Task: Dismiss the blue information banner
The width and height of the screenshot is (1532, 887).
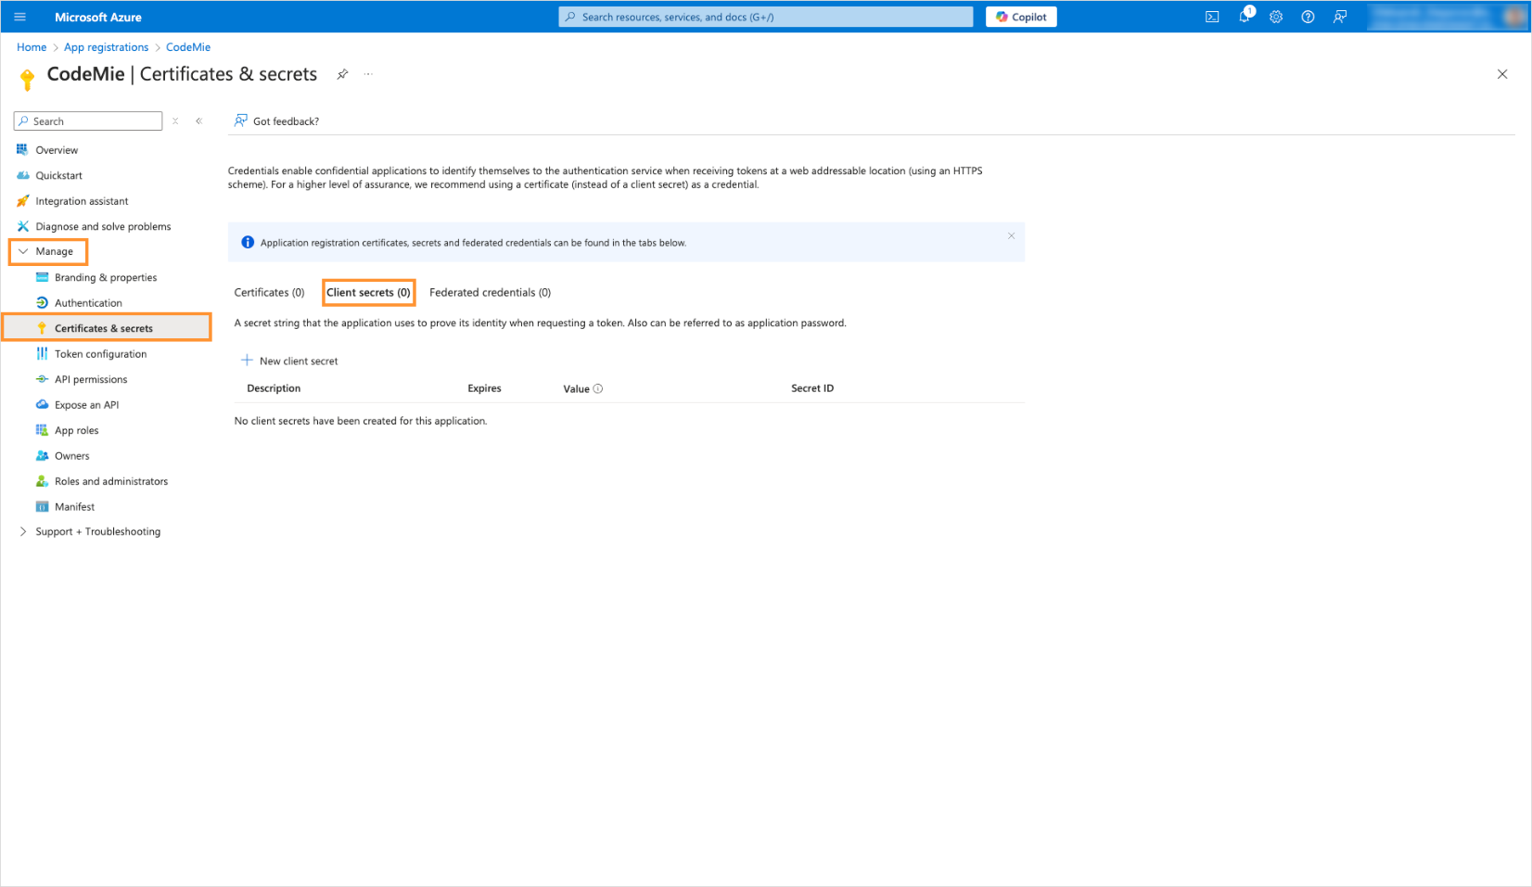Action: point(1011,236)
